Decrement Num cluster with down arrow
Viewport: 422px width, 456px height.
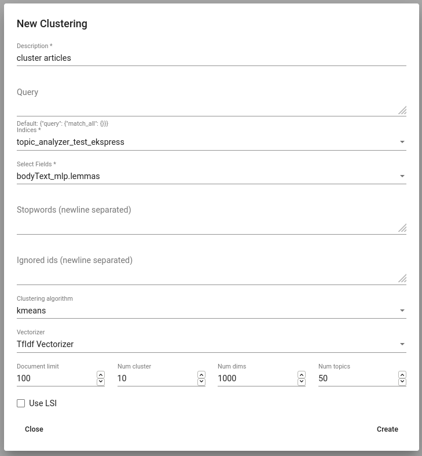pos(201,382)
